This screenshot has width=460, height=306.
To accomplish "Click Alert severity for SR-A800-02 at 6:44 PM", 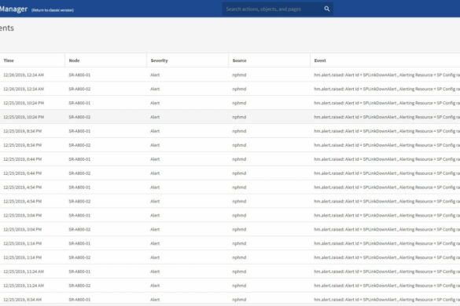I will (155, 173).
